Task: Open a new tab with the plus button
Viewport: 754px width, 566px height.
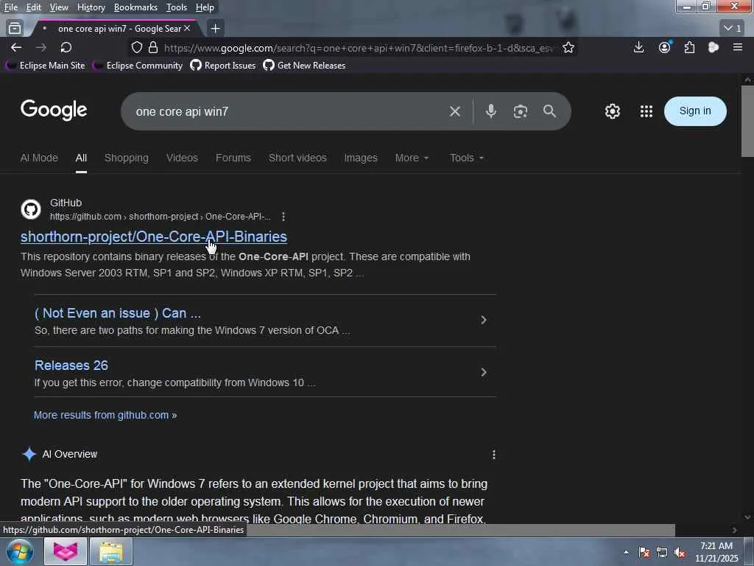Action: coord(216,29)
